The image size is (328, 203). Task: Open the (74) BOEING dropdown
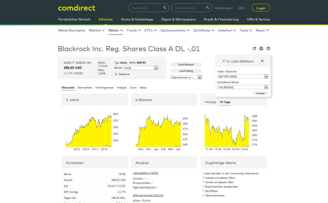tap(243, 87)
